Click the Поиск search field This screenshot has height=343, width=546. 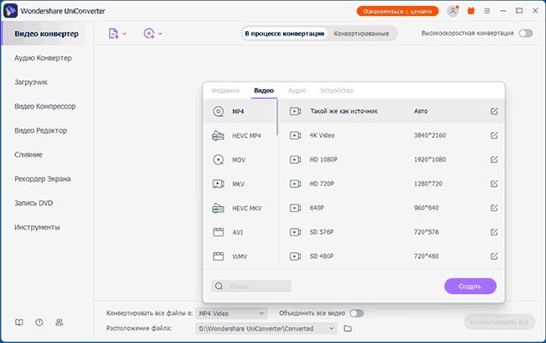251,286
